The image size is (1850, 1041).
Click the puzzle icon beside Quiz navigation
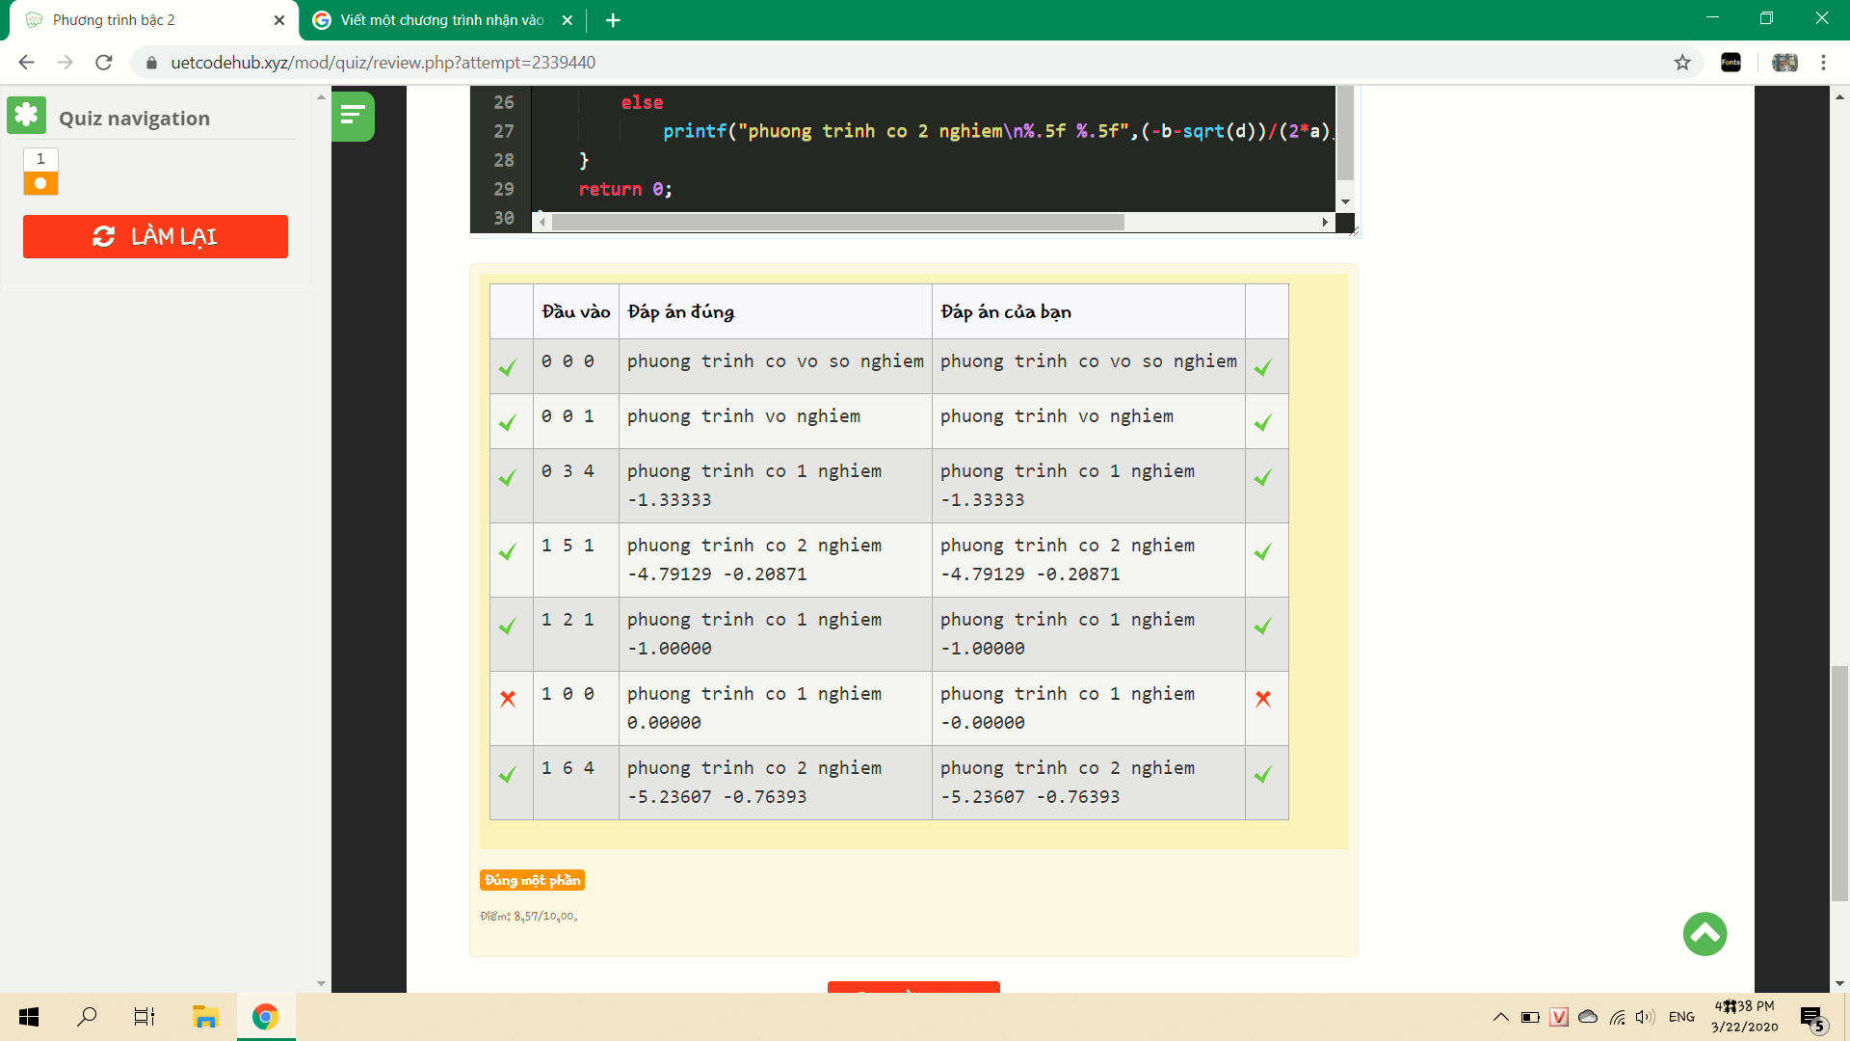(27, 116)
